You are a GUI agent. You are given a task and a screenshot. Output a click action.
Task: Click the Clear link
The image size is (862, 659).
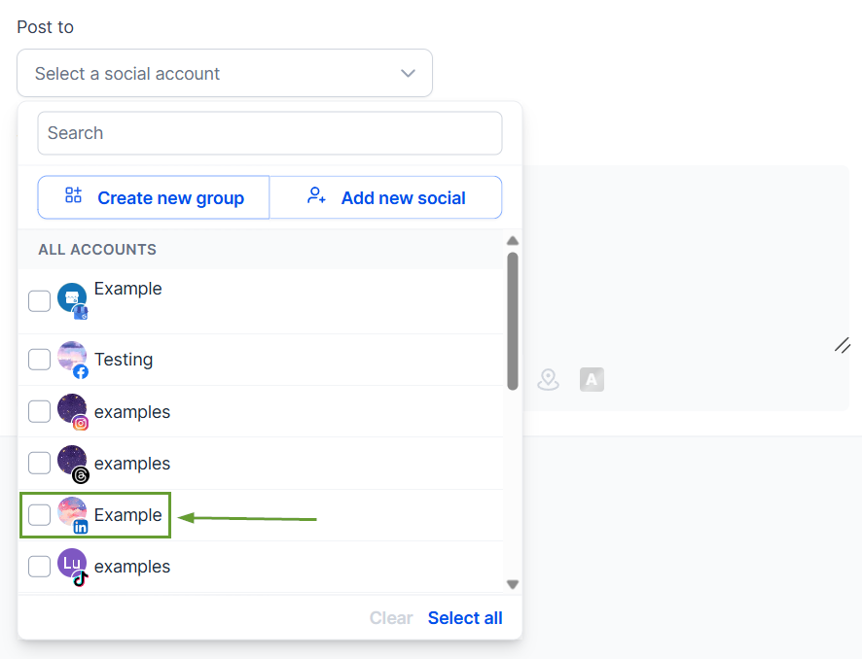click(x=391, y=618)
